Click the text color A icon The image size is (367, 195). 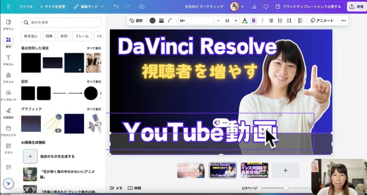245,21
